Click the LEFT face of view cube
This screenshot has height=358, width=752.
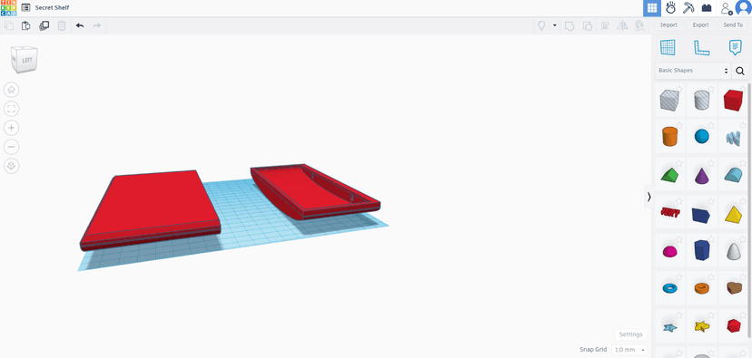click(x=27, y=62)
